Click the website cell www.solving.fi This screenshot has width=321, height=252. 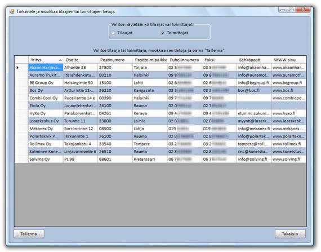(x=289, y=159)
